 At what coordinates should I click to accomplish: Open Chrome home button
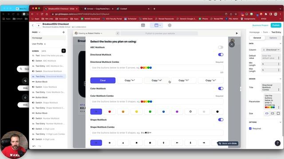tap(47, 14)
